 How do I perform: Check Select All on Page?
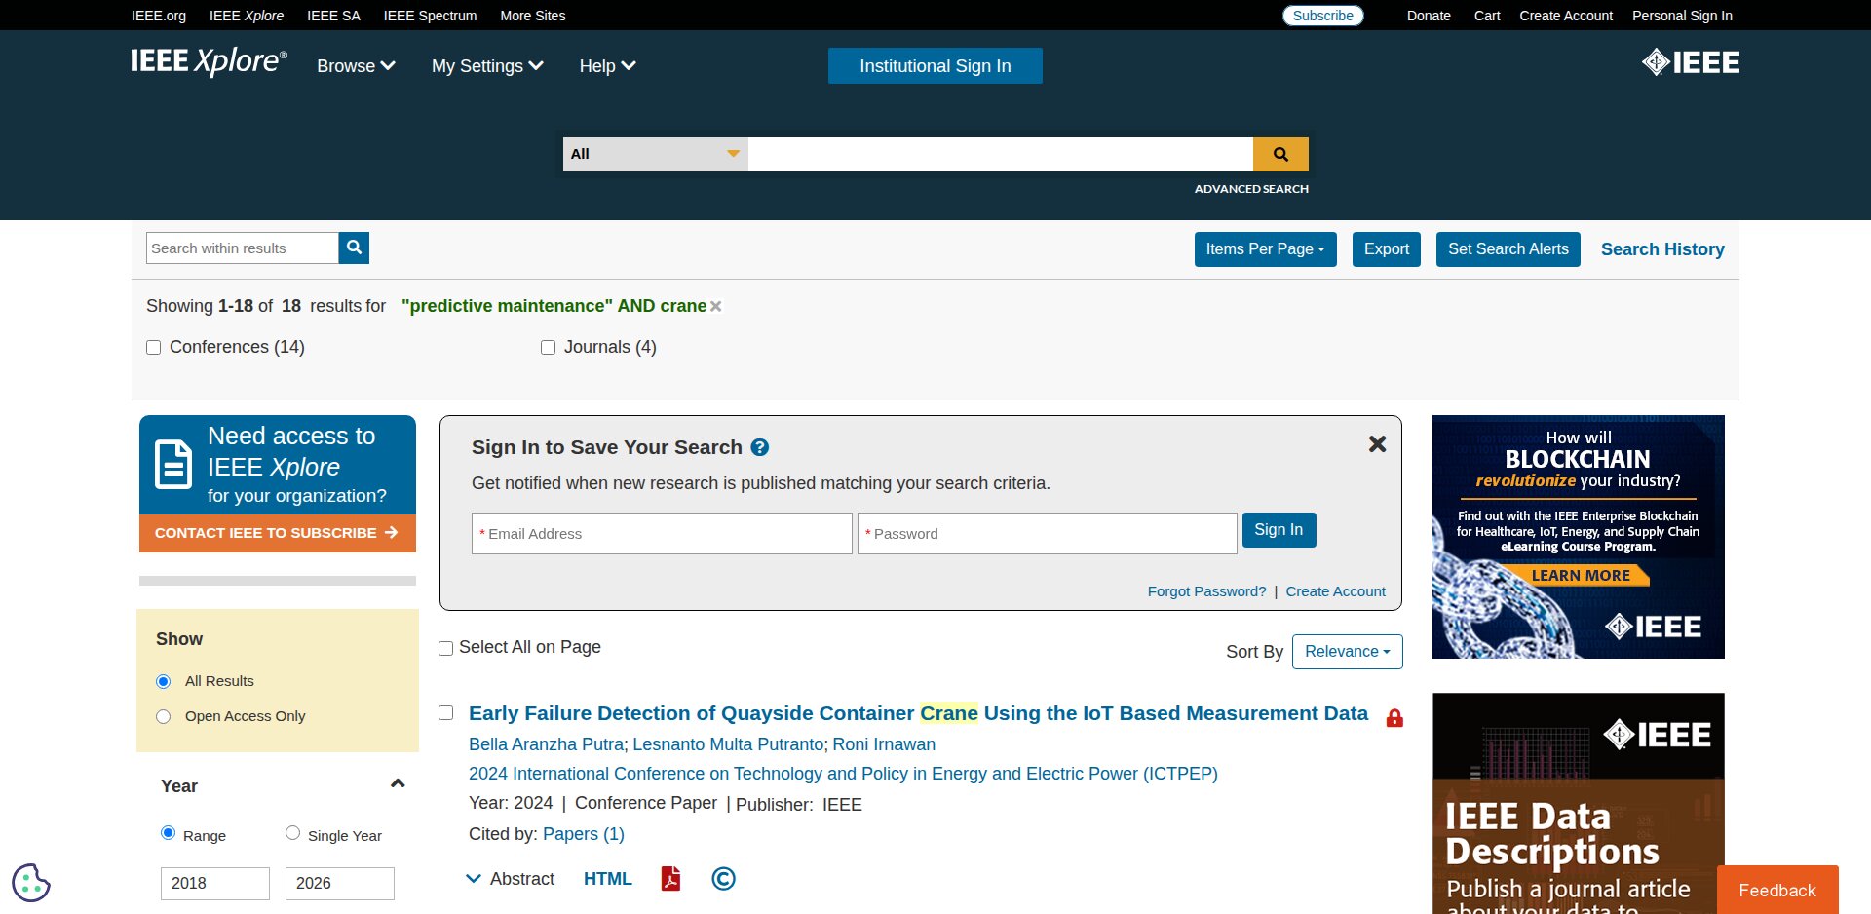coord(445,648)
